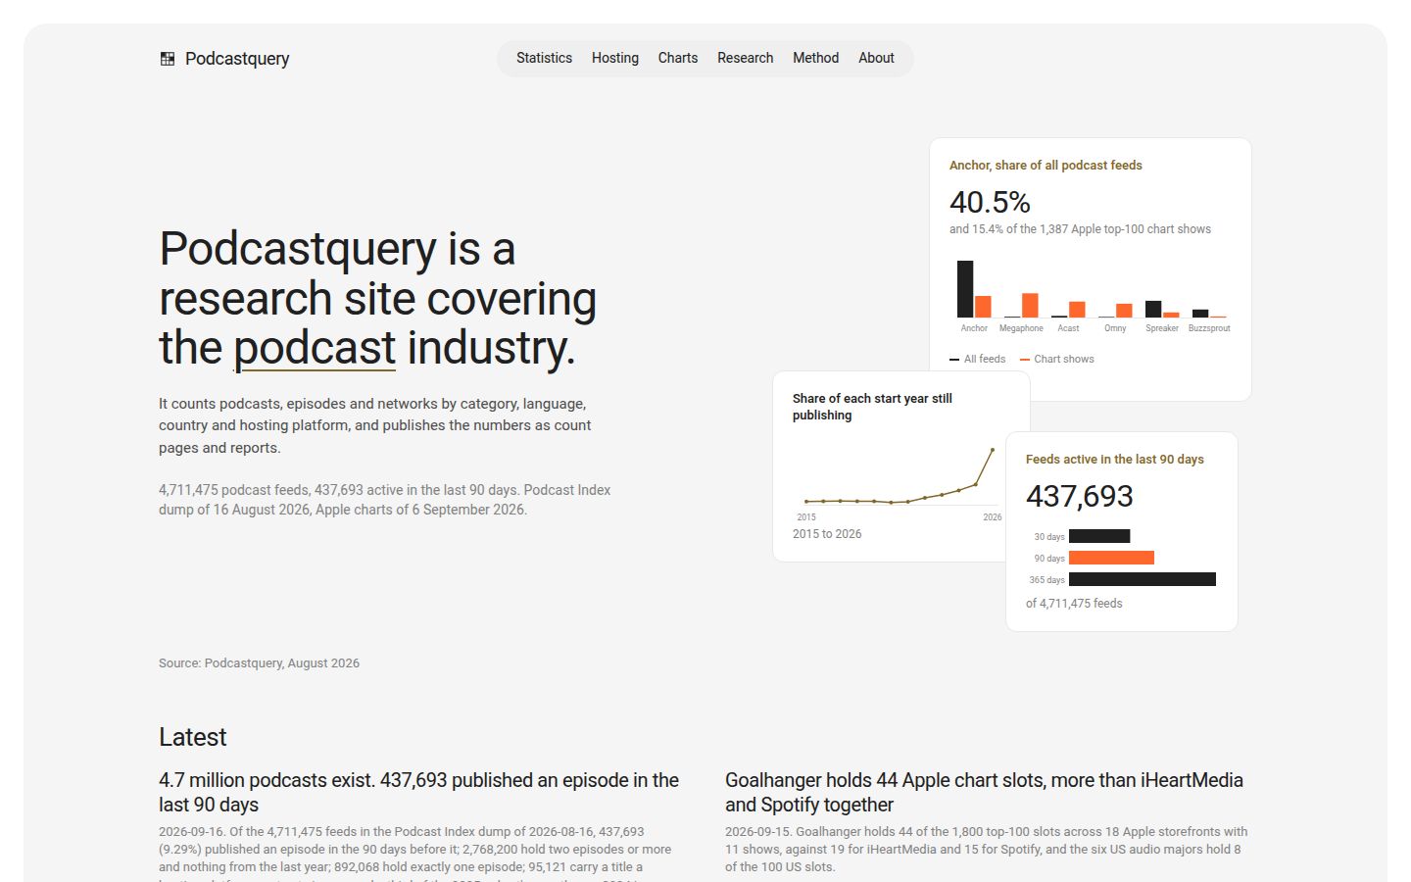
Task: Click the 365 days bar
Action: [1143, 579]
